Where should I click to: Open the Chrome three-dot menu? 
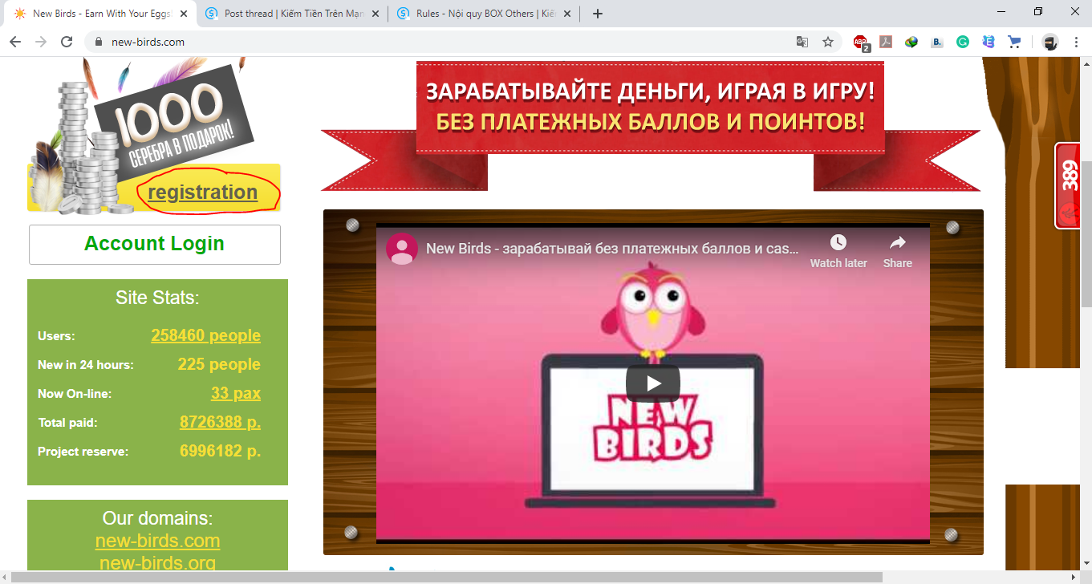pos(1076,42)
